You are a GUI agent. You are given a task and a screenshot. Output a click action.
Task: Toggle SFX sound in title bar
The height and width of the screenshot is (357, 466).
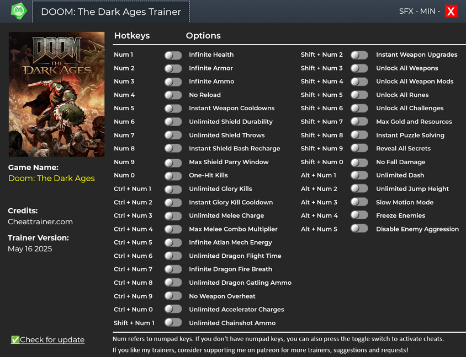406,11
